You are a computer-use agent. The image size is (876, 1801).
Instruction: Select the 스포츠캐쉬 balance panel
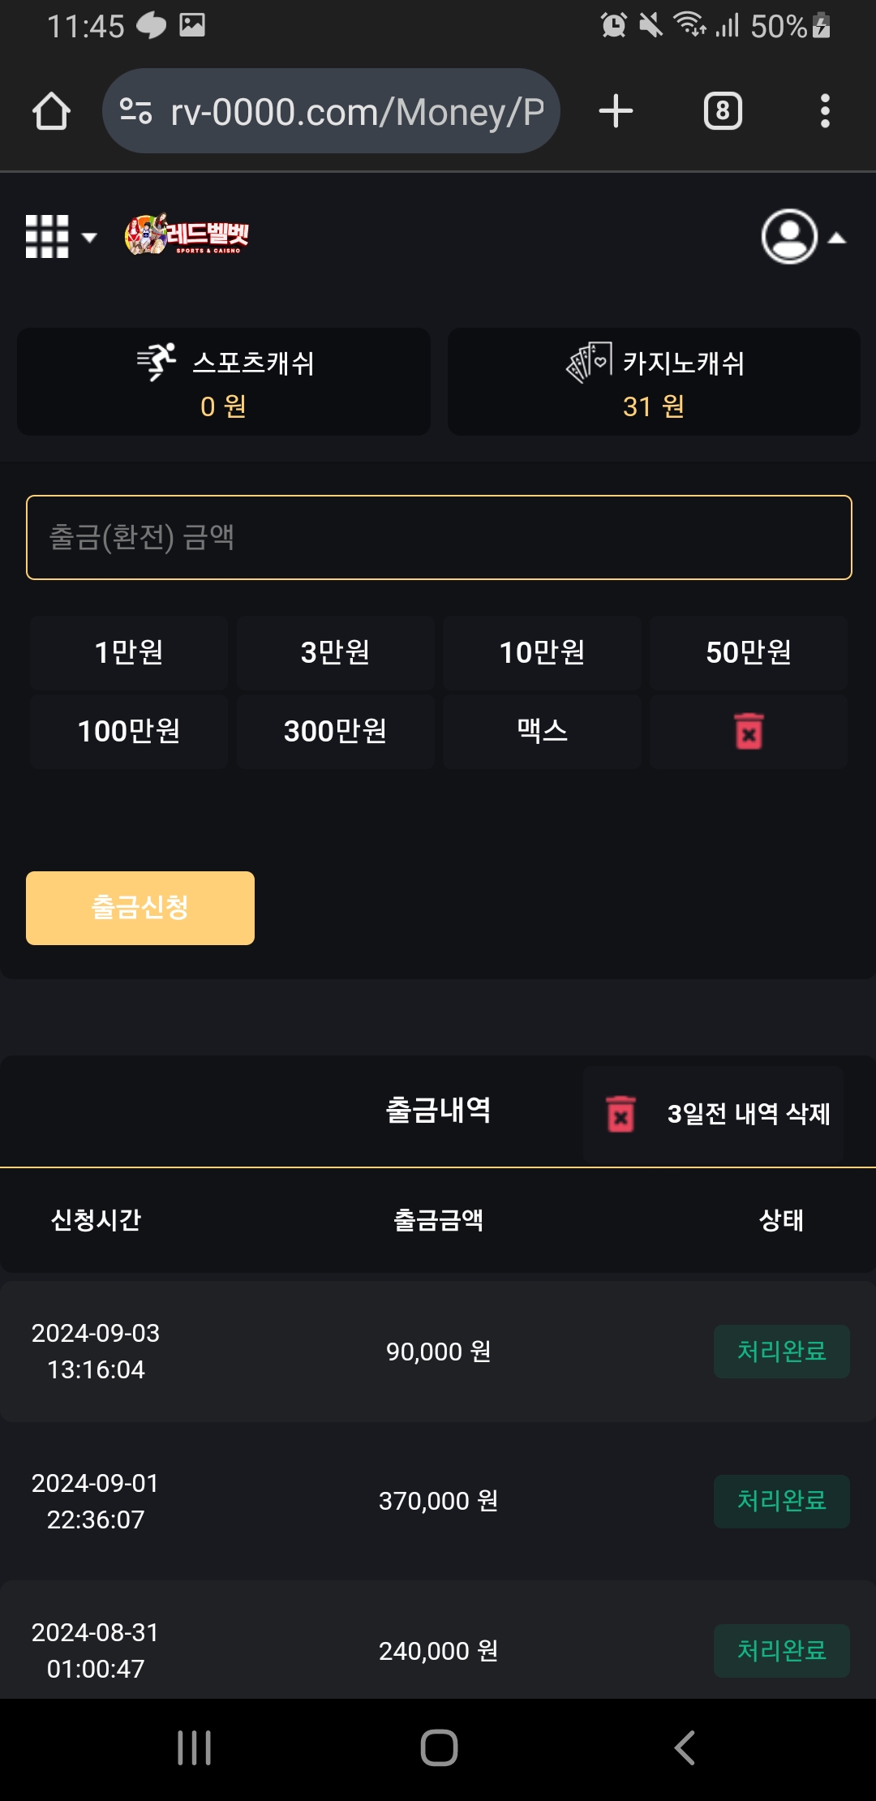[224, 382]
